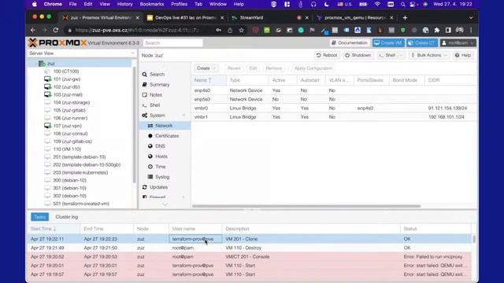Switch to the Cluster log tab
The image size is (504, 283).
point(66,217)
